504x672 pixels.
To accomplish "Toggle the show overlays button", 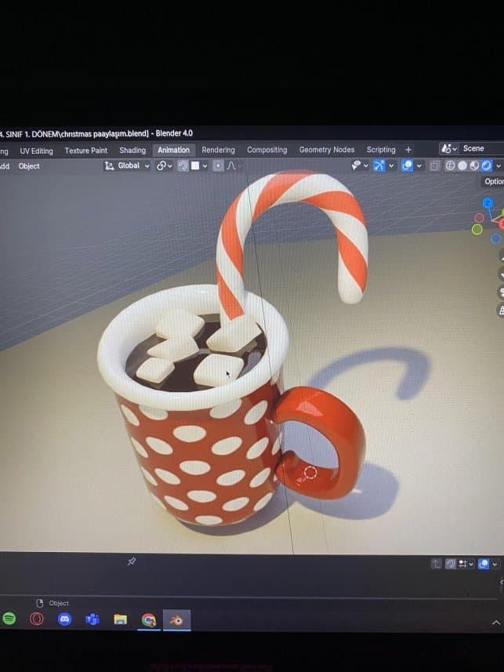I will click(x=407, y=165).
